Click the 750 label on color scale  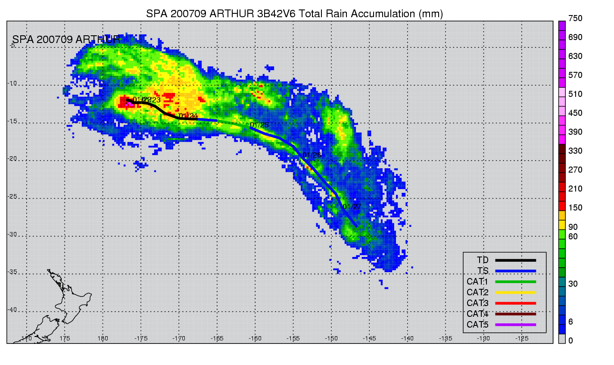point(575,19)
